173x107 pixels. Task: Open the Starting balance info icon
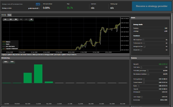click(x=144, y=79)
